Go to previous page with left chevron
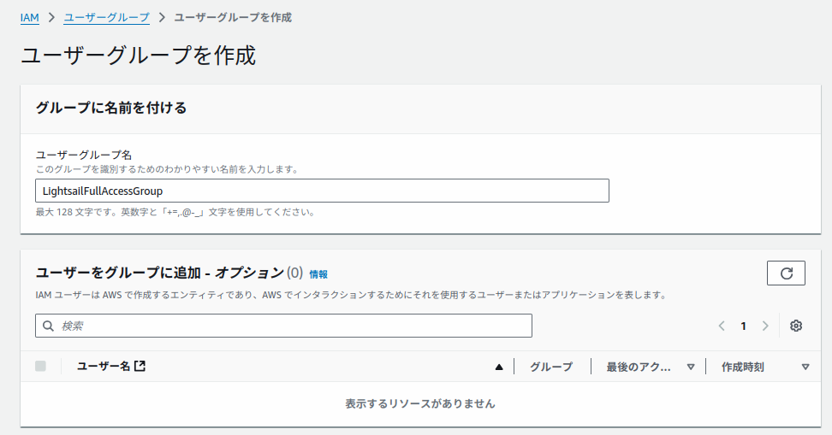The width and height of the screenshot is (832, 435). coord(722,326)
